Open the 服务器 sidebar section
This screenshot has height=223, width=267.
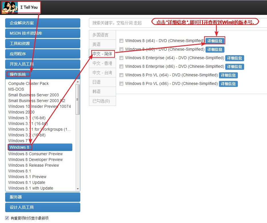(x=42, y=197)
